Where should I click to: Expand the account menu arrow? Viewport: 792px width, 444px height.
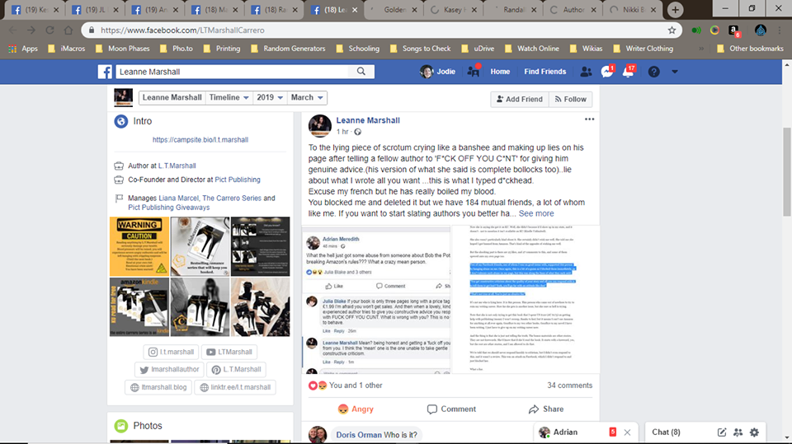675,72
